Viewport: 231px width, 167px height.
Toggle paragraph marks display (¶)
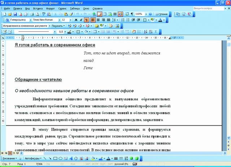tap(132, 14)
